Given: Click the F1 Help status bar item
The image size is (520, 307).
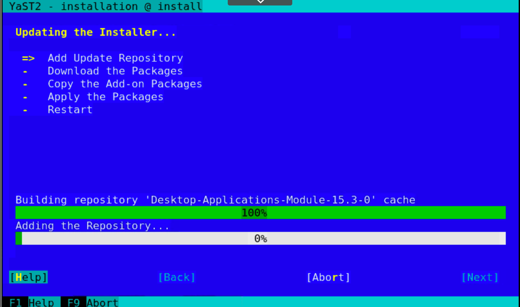Looking at the screenshot, I should click(31, 302).
